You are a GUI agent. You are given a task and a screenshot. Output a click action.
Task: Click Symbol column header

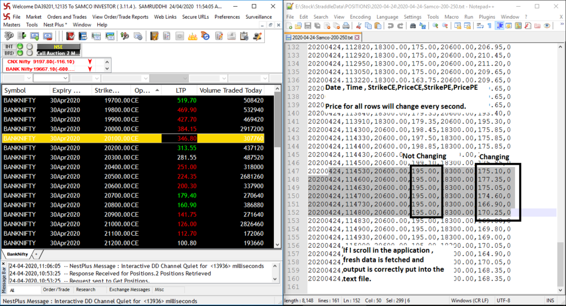[x=26, y=90]
